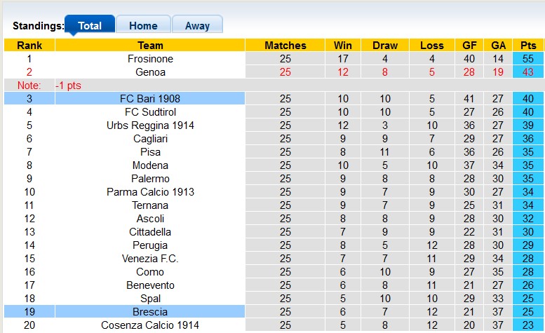Open the Modena team link

[x=150, y=165]
